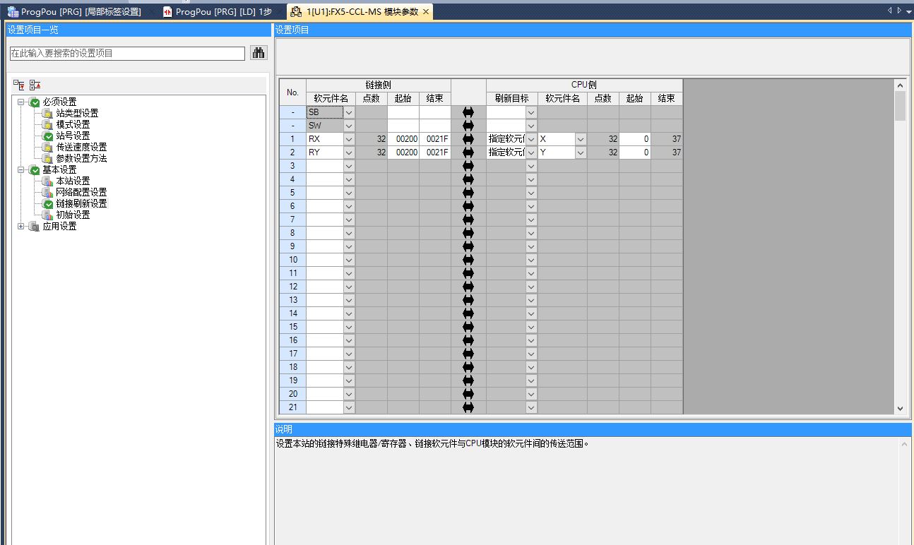Select 网络配置设置 in the settings tree

81,192
